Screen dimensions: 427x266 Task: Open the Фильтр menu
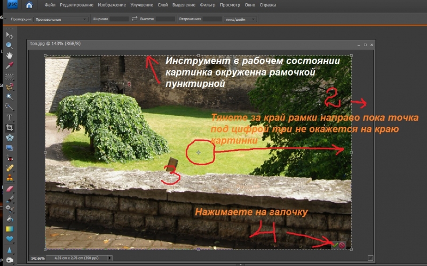click(207, 5)
